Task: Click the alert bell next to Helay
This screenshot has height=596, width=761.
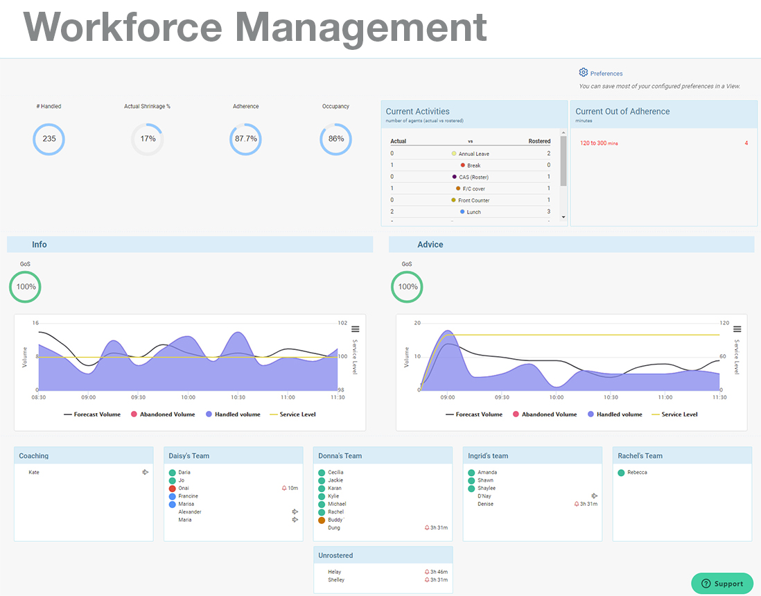Action: [427, 572]
